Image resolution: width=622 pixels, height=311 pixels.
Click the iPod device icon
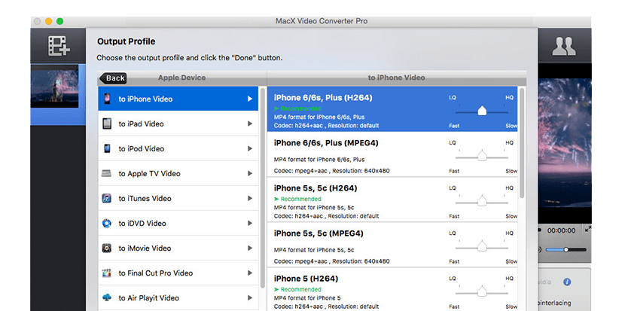pyautogui.click(x=107, y=148)
